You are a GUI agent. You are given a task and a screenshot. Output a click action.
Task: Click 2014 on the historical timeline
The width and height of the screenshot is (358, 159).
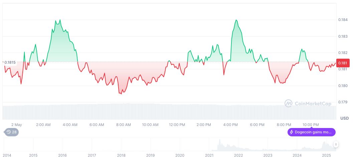(6, 155)
